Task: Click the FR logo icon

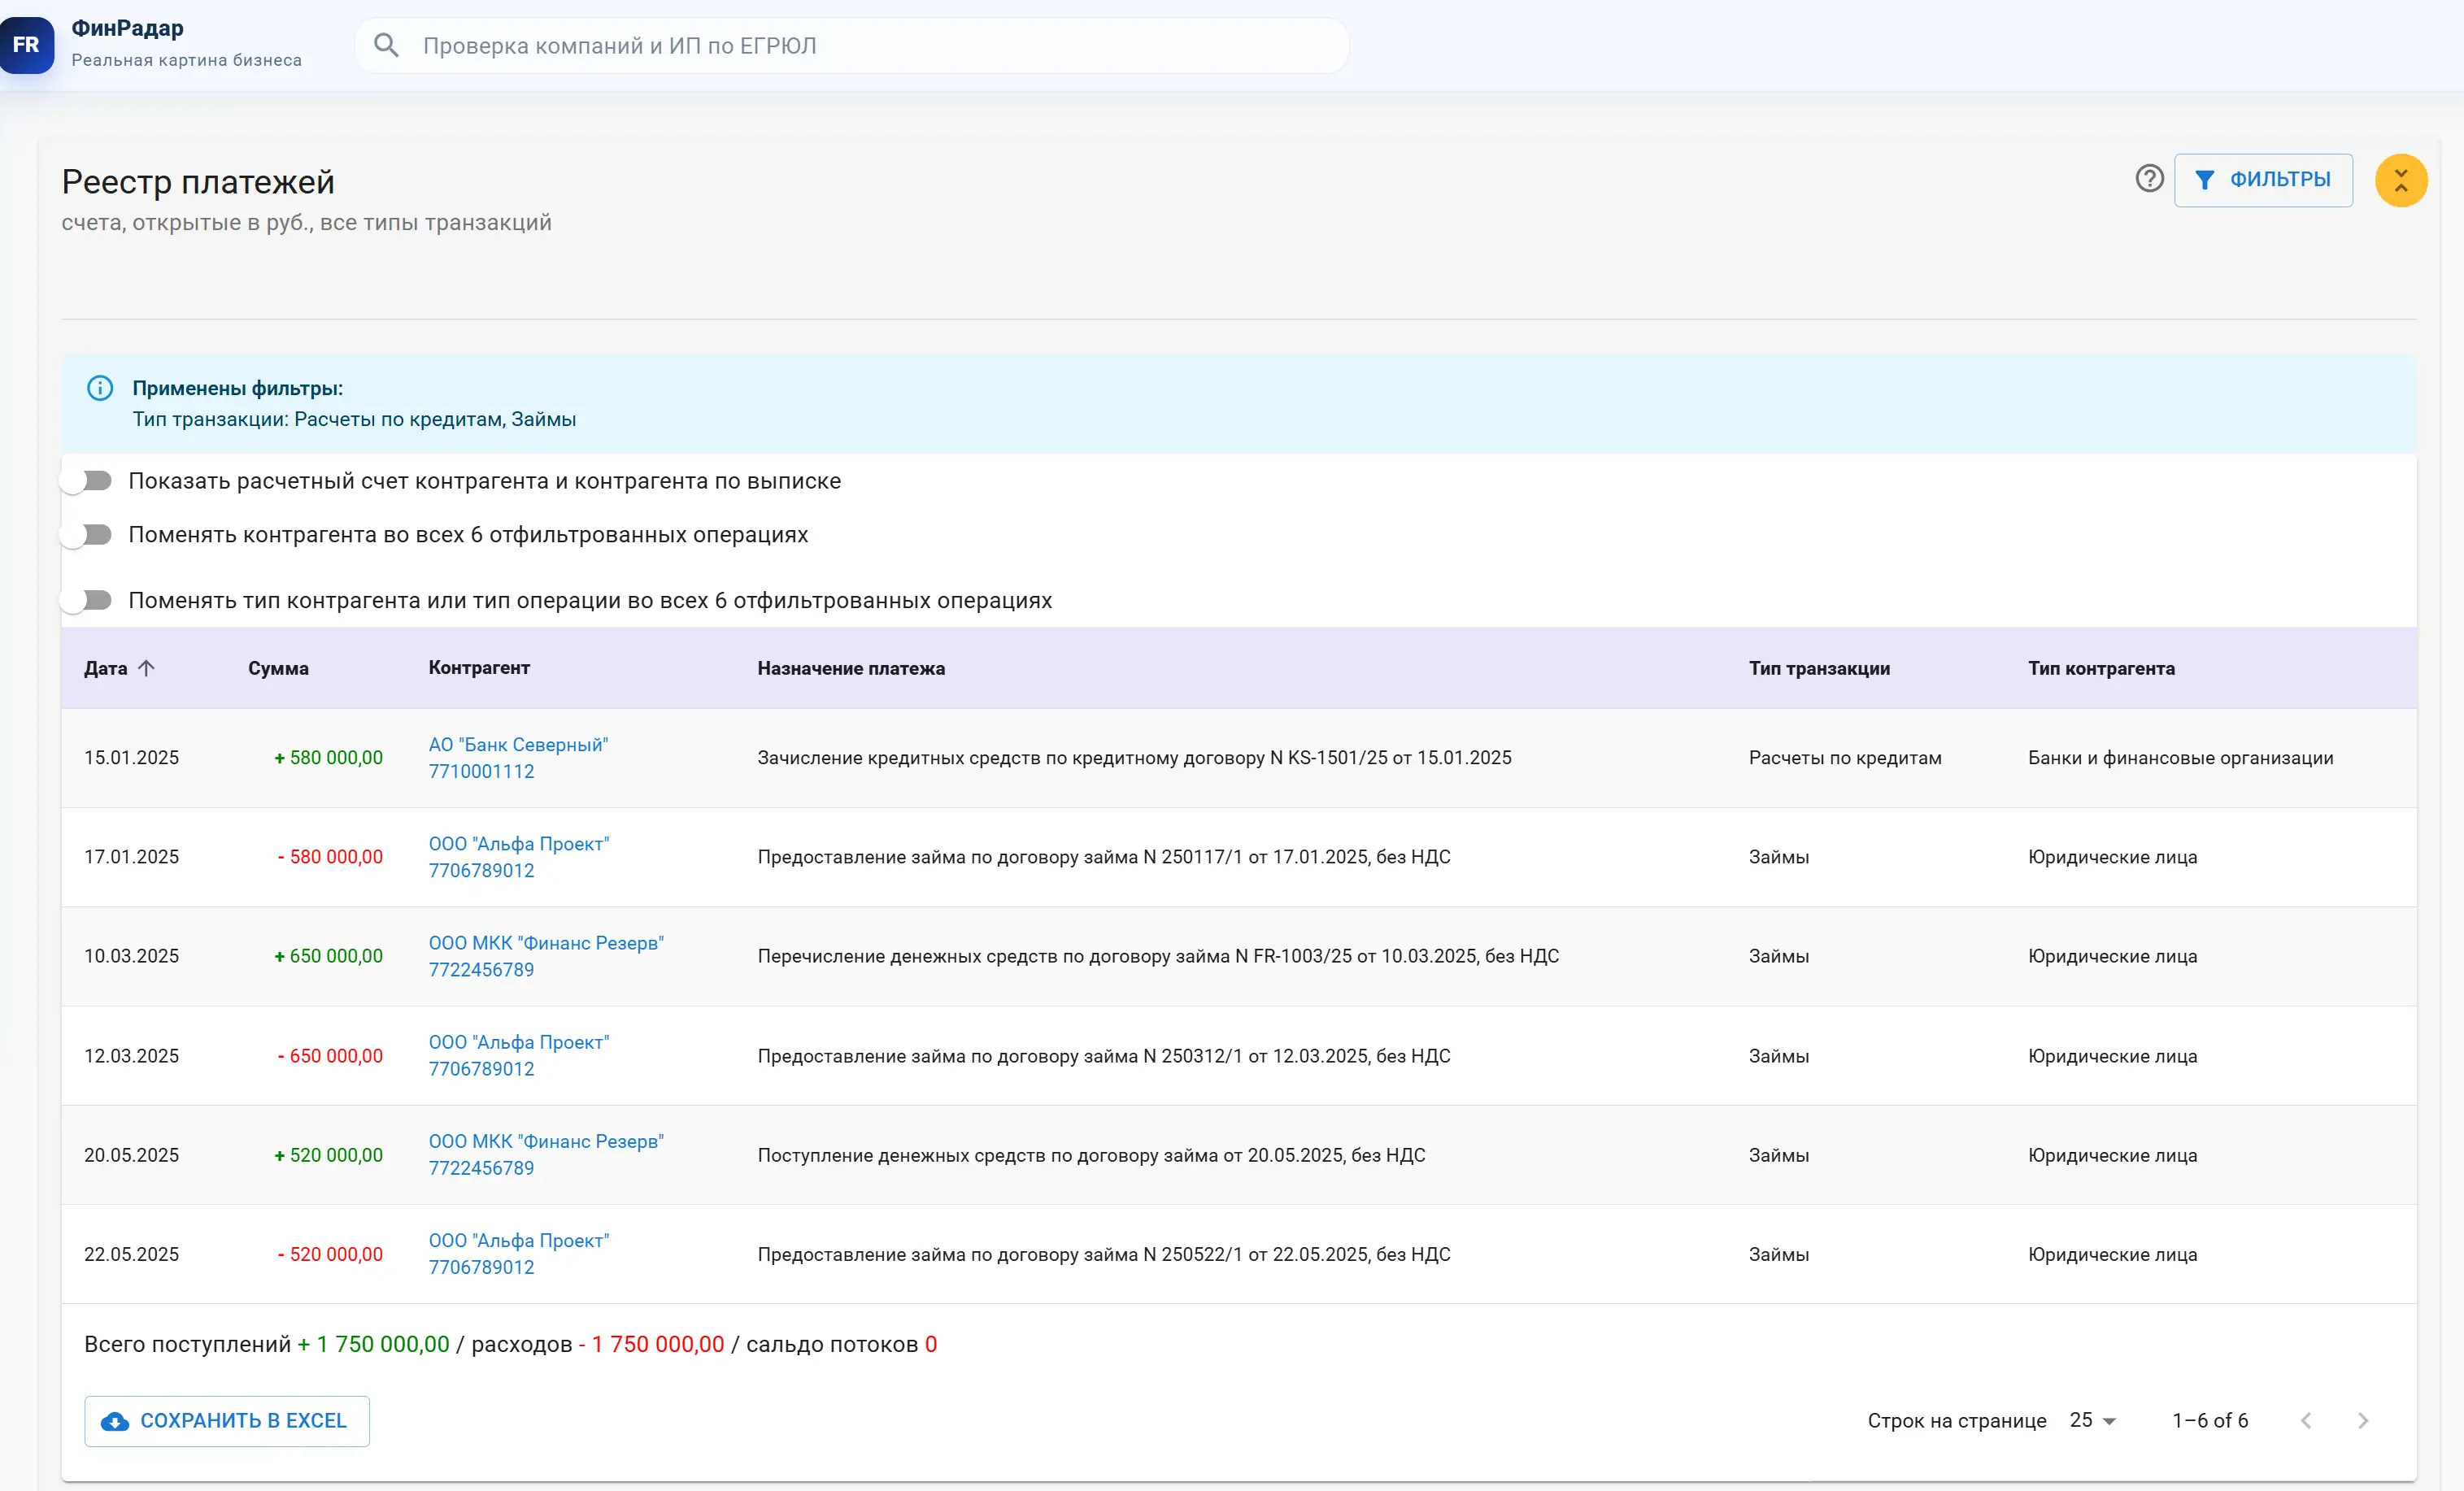Action: (x=27, y=45)
